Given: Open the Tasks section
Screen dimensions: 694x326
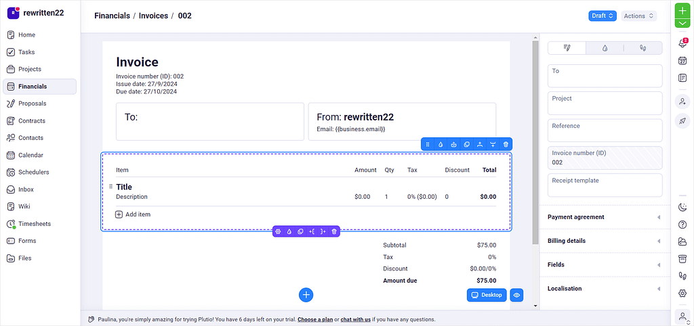Looking at the screenshot, I should (x=39, y=52).
